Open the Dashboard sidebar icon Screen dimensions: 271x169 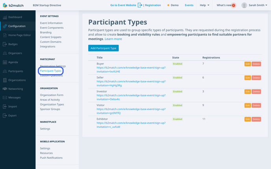5,17
